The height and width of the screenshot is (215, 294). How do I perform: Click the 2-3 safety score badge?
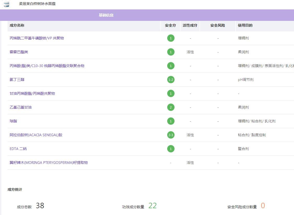[171, 135]
